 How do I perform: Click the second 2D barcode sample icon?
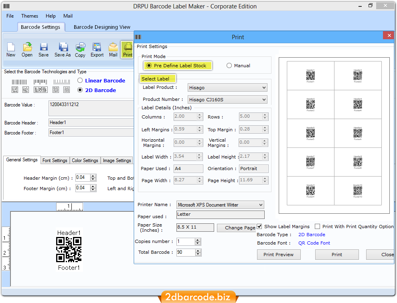[26, 90]
